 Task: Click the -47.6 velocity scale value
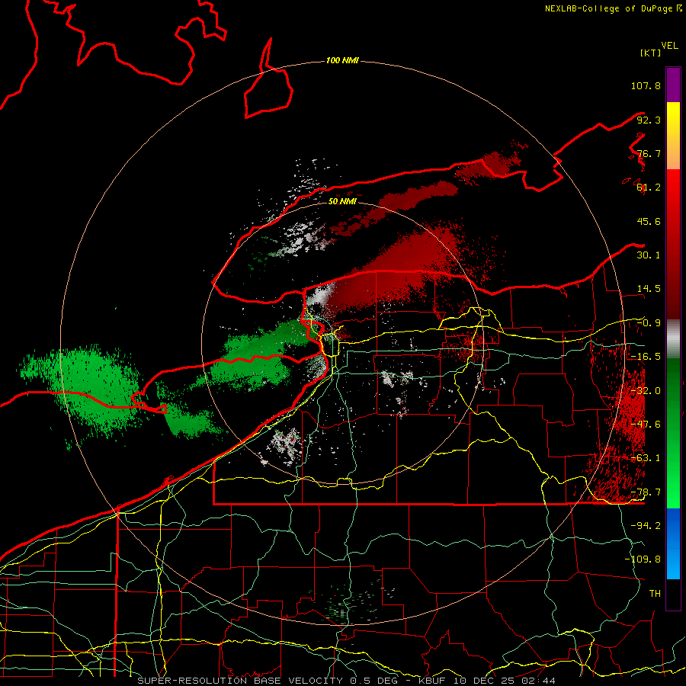(x=646, y=425)
